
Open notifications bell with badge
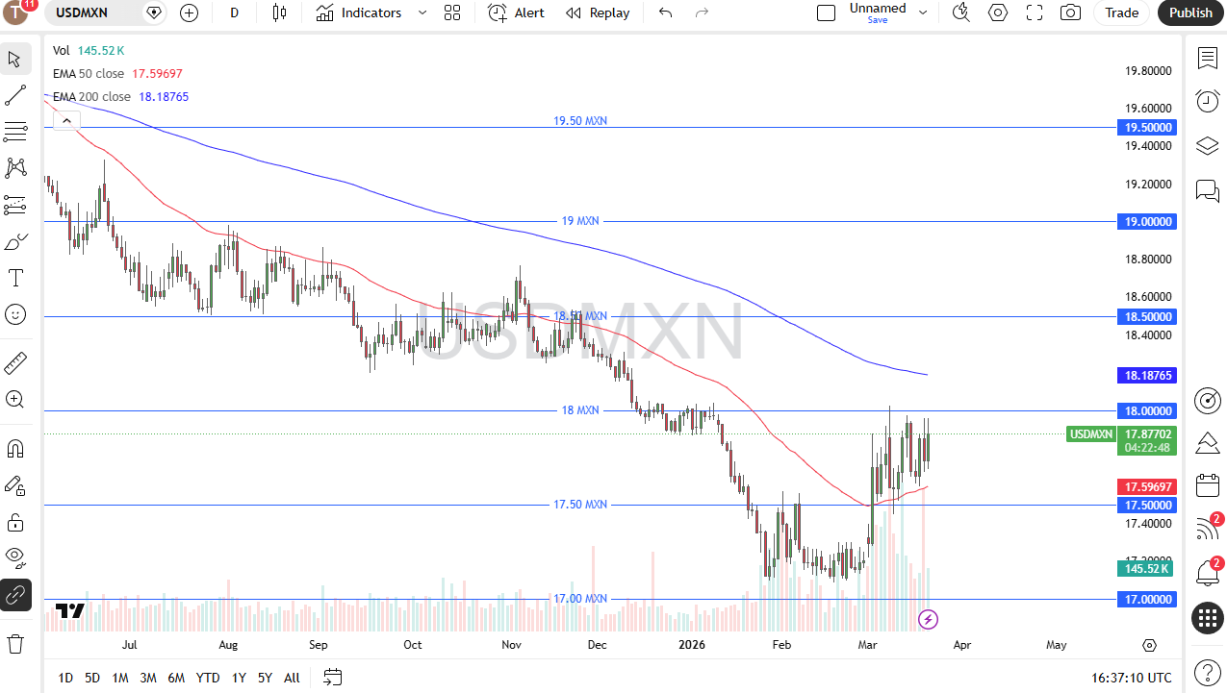(1207, 573)
